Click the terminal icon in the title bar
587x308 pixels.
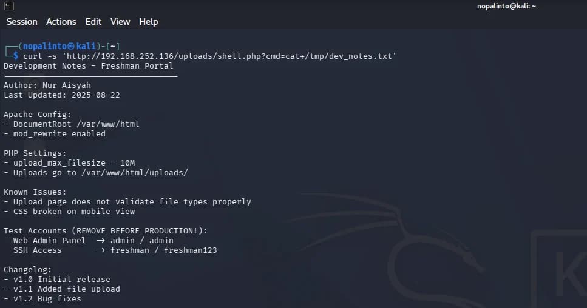9,6
